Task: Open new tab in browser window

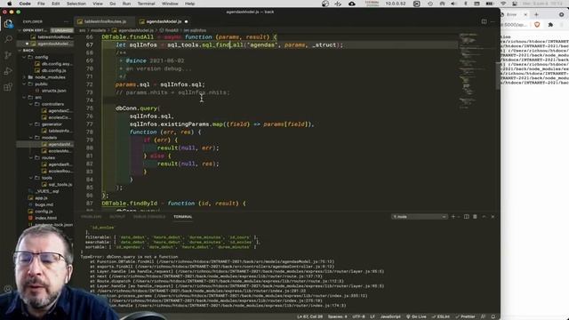Action: pos(536,14)
